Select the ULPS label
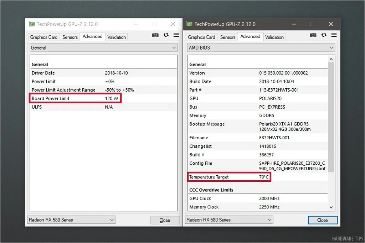 pyautogui.click(x=37, y=107)
